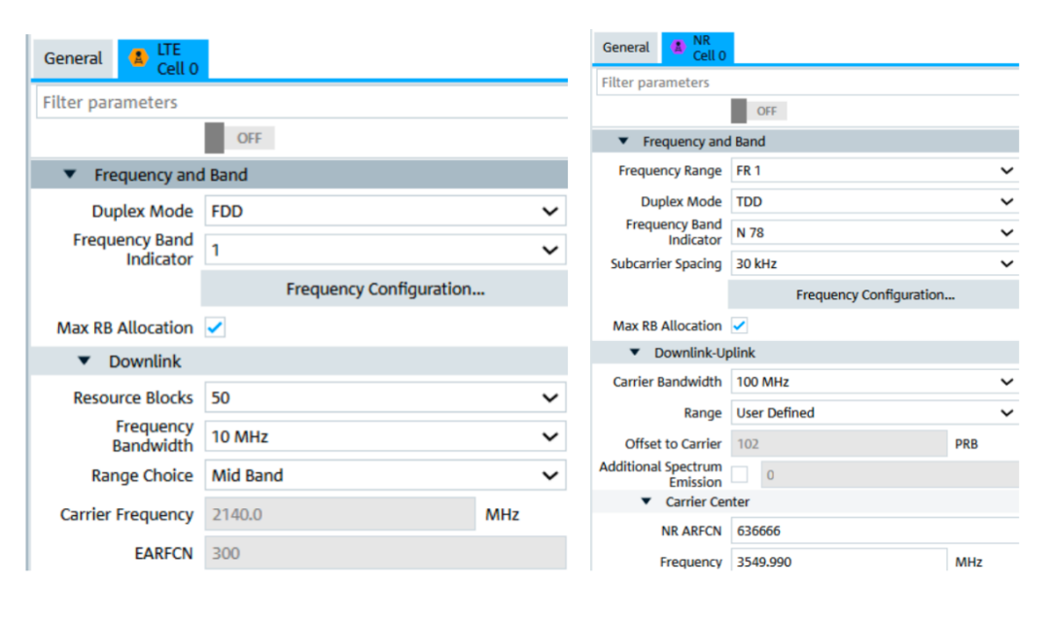The height and width of the screenshot is (617, 1050).
Task: Click the purple NR cell icon
Action: 678,47
